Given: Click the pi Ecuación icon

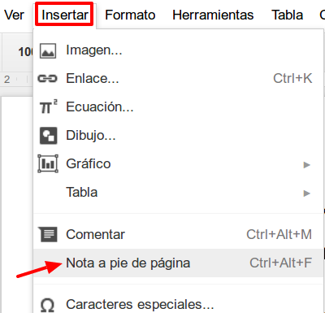Looking at the screenshot, I should [x=48, y=107].
